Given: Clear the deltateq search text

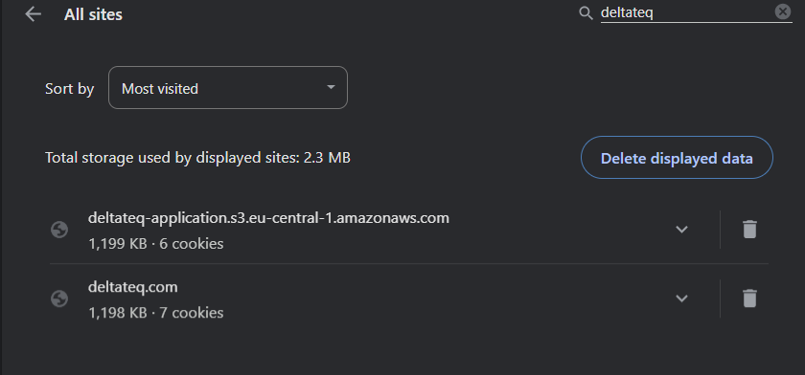Looking at the screenshot, I should pyautogui.click(x=782, y=11).
